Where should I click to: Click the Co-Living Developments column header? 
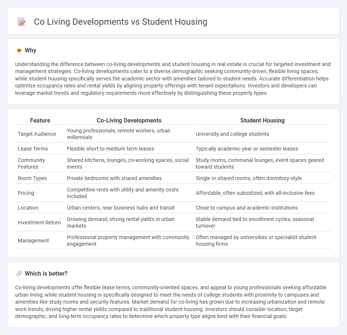tap(129, 120)
